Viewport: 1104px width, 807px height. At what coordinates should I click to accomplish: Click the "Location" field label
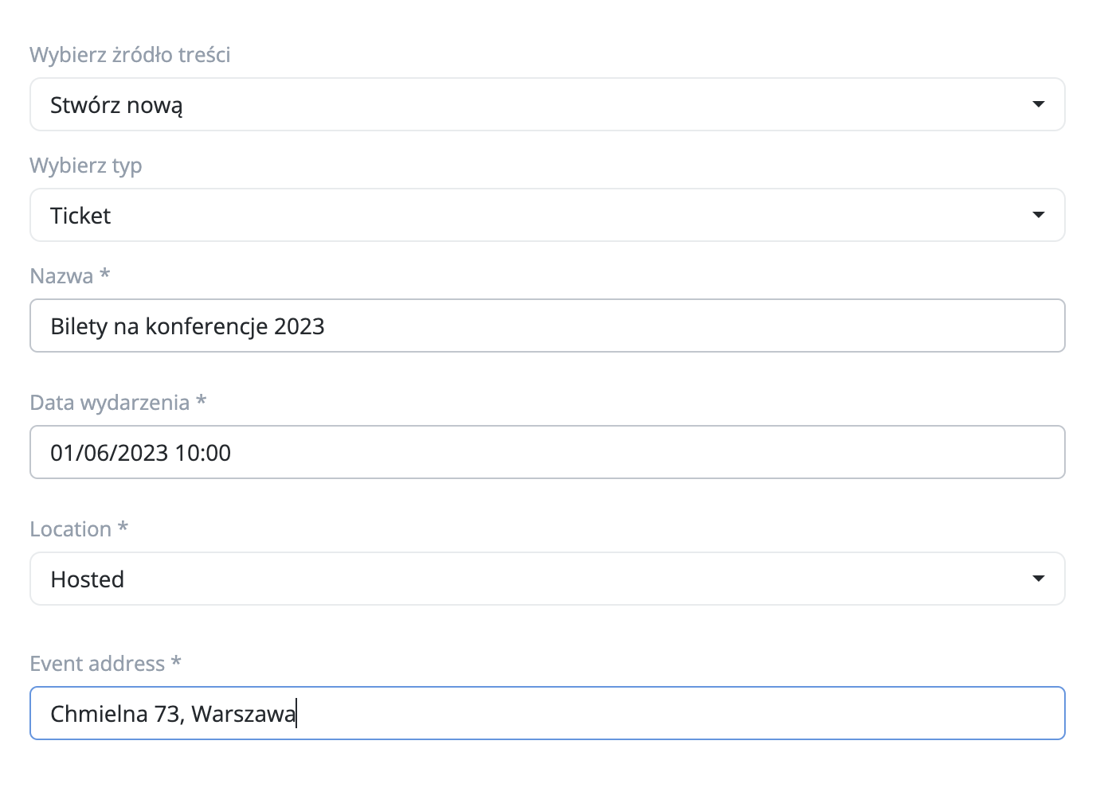coord(71,529)
